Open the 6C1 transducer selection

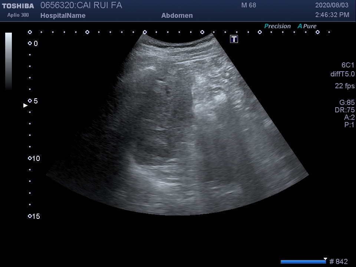348,65
